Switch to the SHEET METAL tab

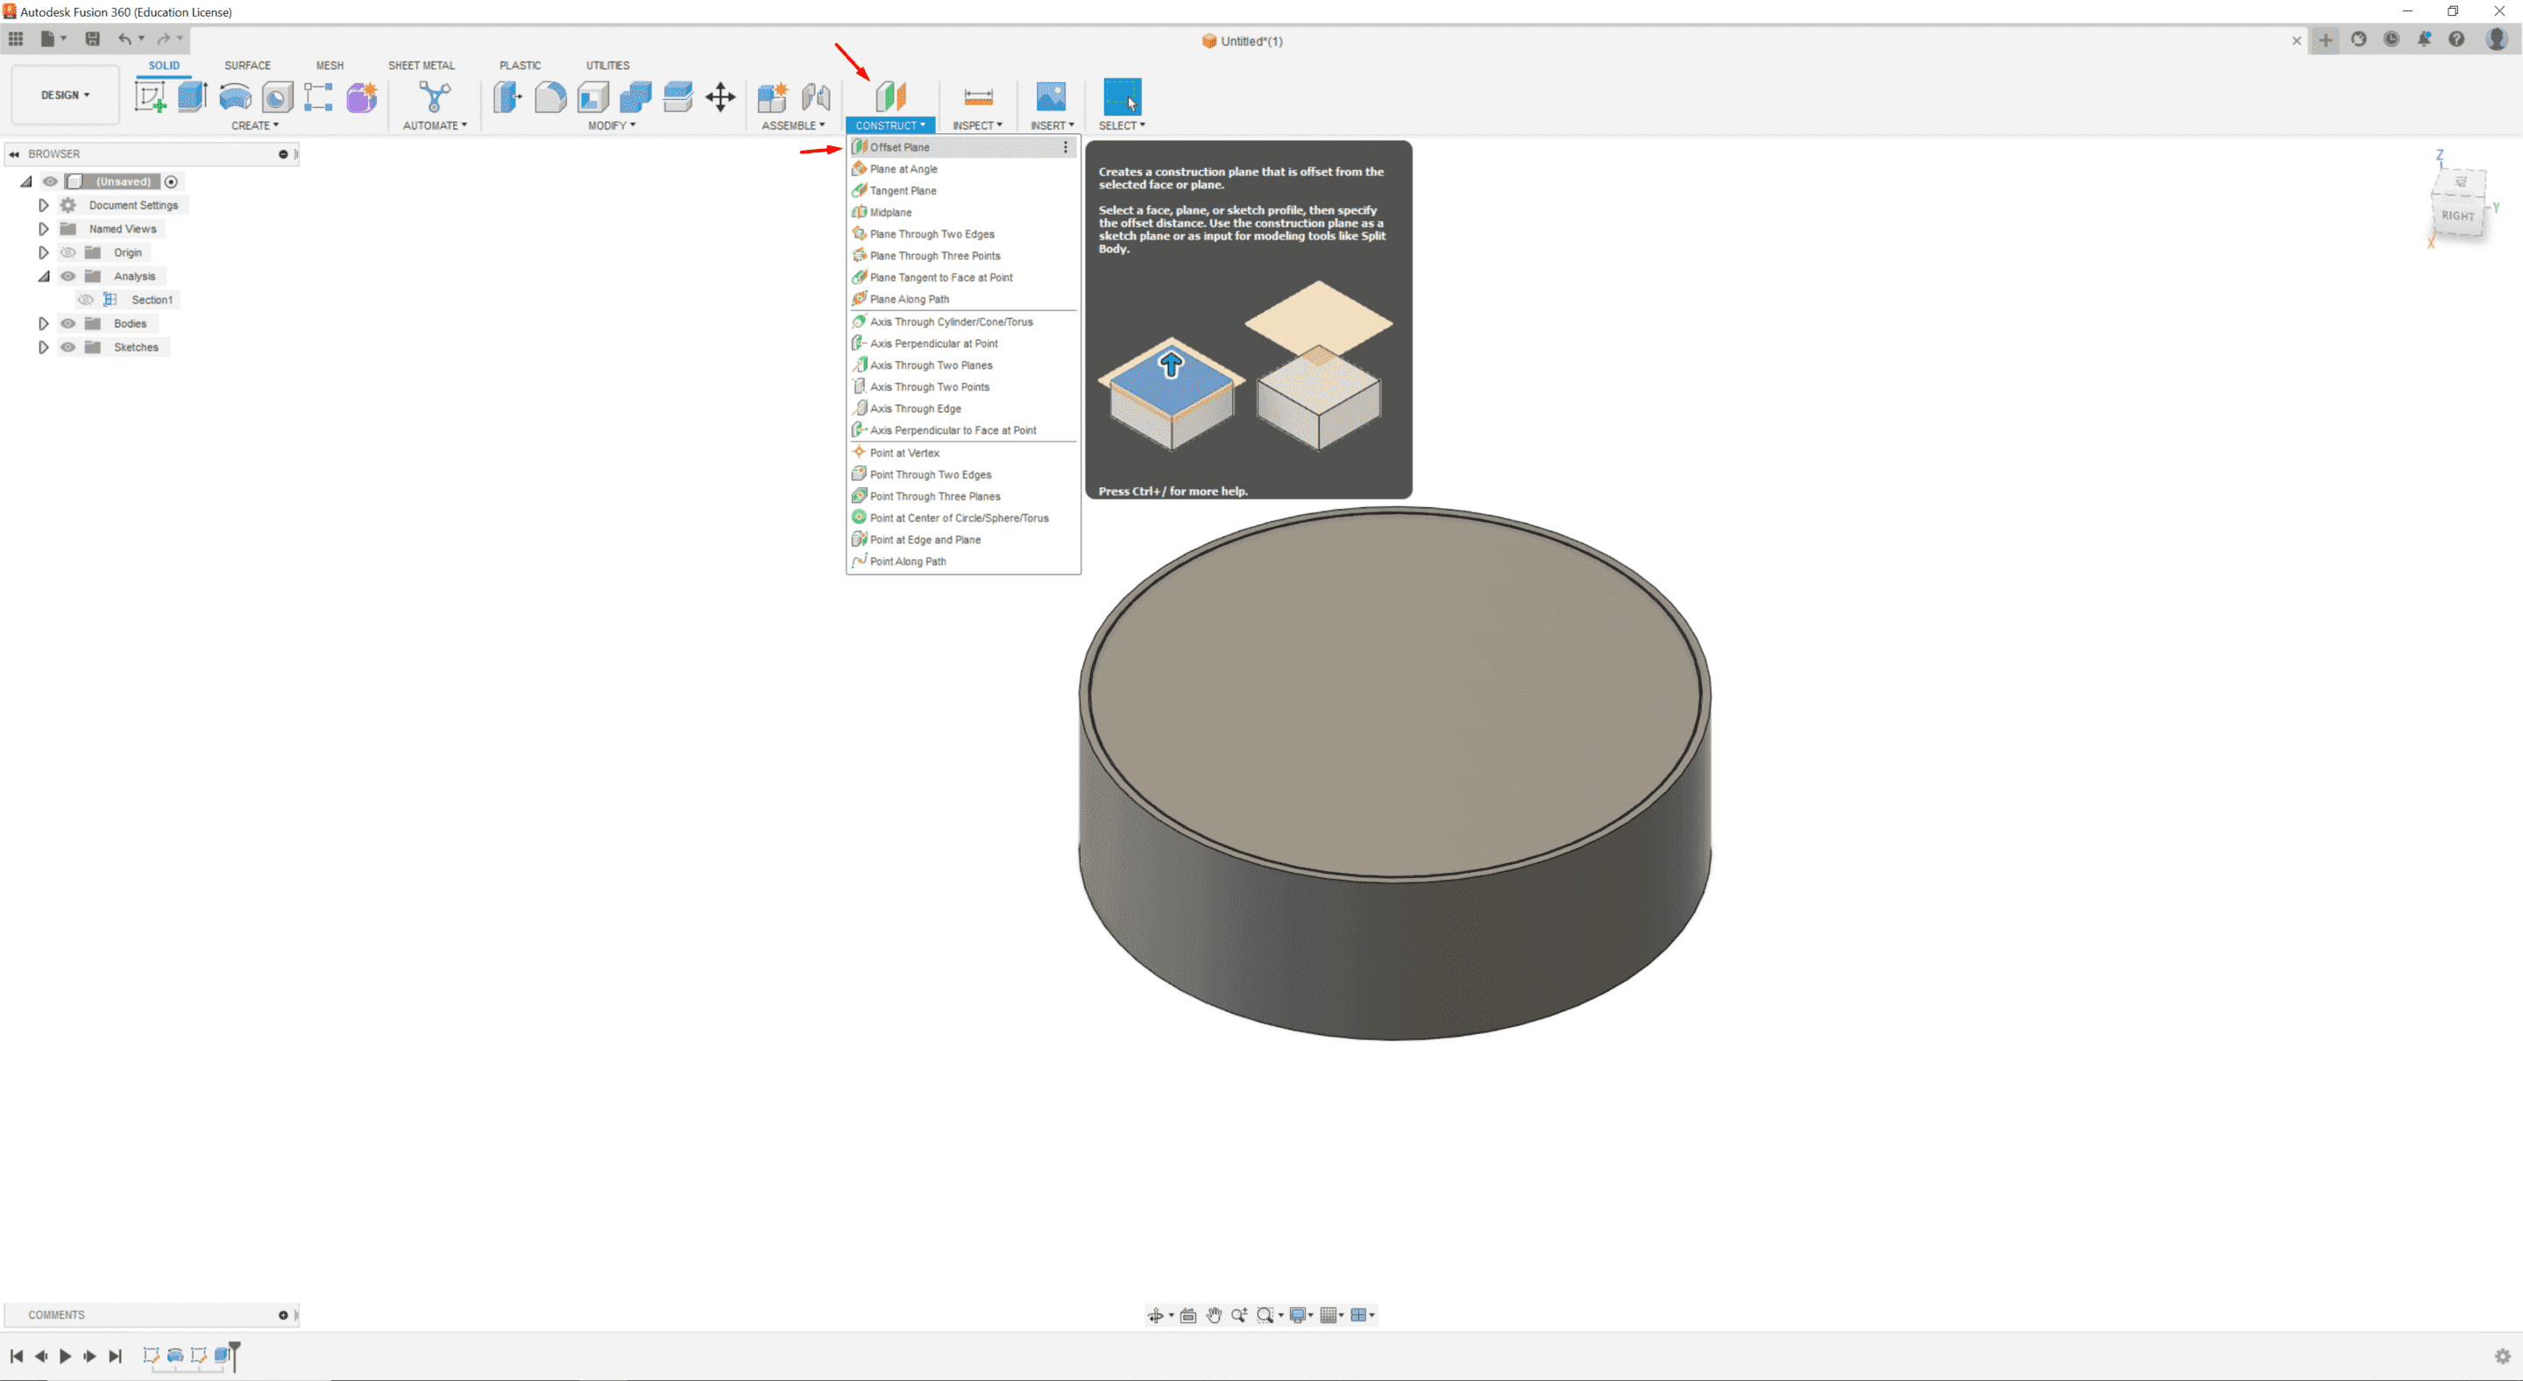coord(422,66)
